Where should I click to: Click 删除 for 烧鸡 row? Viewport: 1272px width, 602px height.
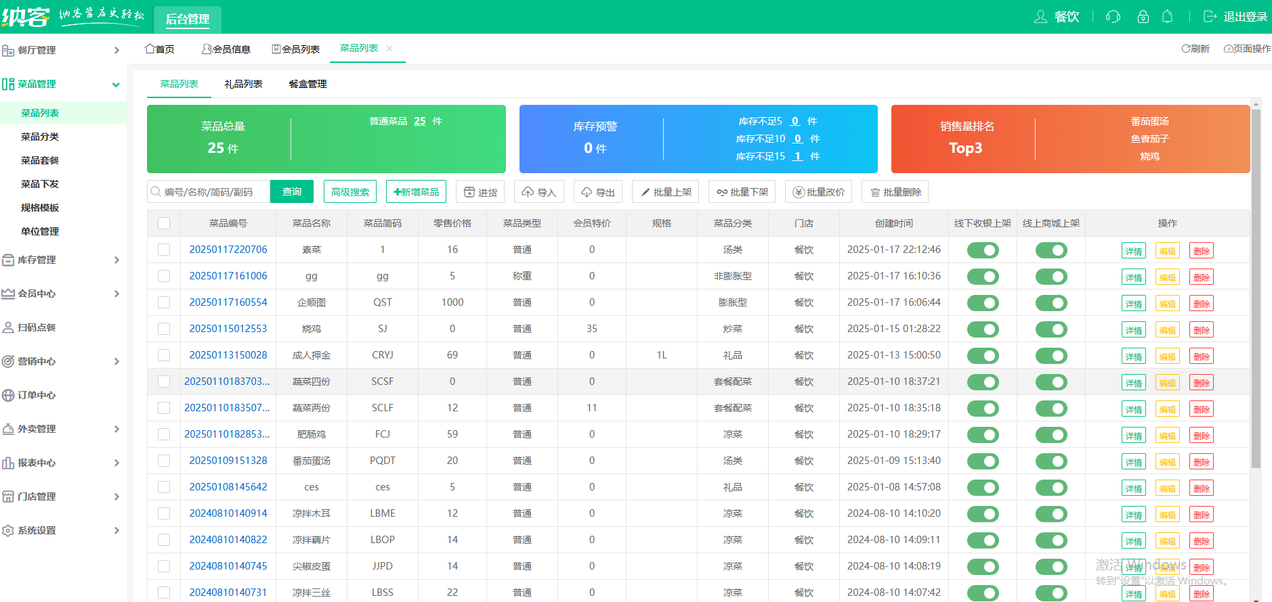(x=1202, y=330)
